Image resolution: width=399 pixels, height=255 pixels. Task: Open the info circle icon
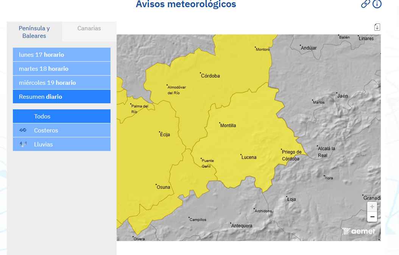point(377,5)
